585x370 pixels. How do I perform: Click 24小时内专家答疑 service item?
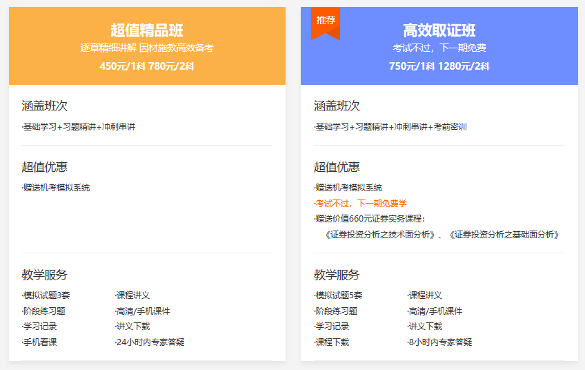click(150, 342)
